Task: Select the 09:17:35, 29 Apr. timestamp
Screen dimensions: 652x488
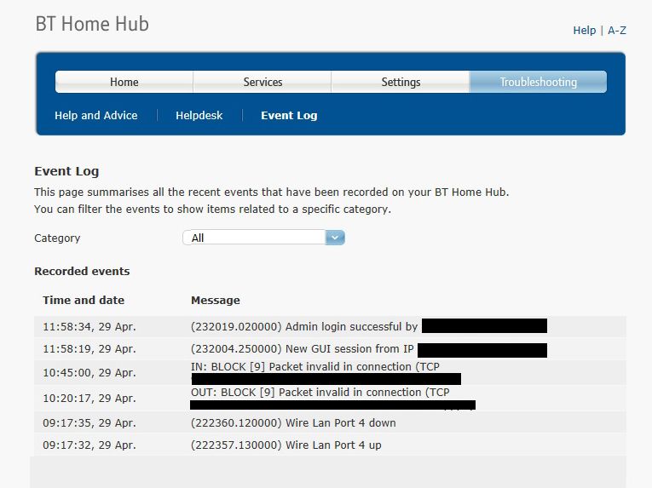Action: point(89,423)
